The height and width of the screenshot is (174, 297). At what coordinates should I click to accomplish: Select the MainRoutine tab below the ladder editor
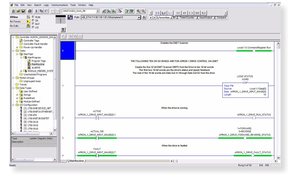(77, 161)
